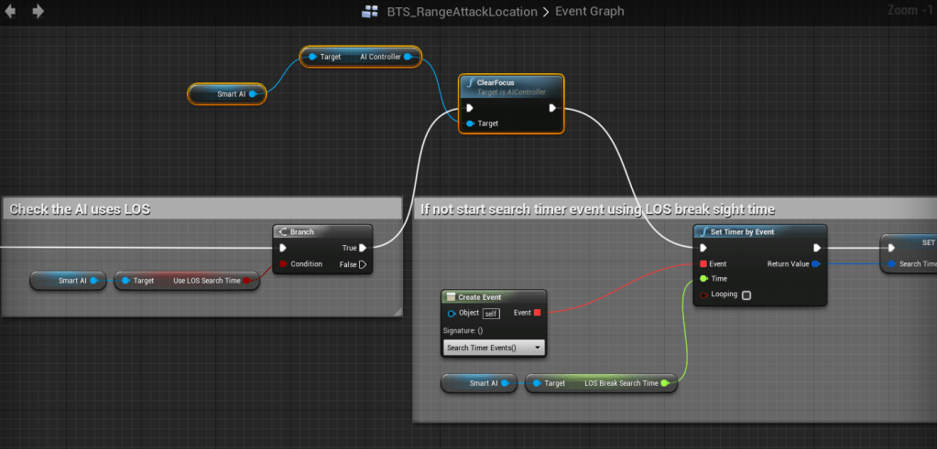Open the Search Timer Events signature dropdown
Image resolution: width=937 pixels, height=449 pixels.
[x=494, y=347]
